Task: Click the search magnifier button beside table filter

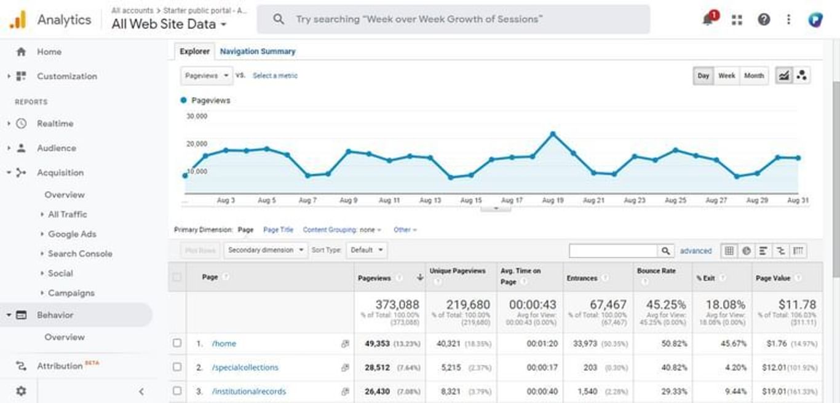Action: (665, 251)
